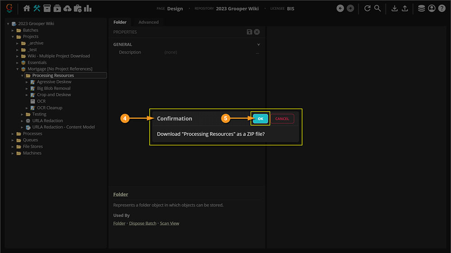This screenshot has width=451, height=253.
Task: Select the Machines folder
Action: click(x=32, y=153)
